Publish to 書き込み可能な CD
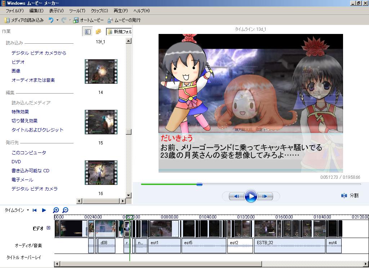The width and height of the screenshot is (369, 268). point(30,171)
